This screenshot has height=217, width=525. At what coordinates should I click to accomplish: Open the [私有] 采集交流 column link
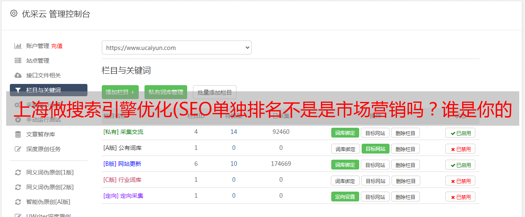(x=123, y=132)
